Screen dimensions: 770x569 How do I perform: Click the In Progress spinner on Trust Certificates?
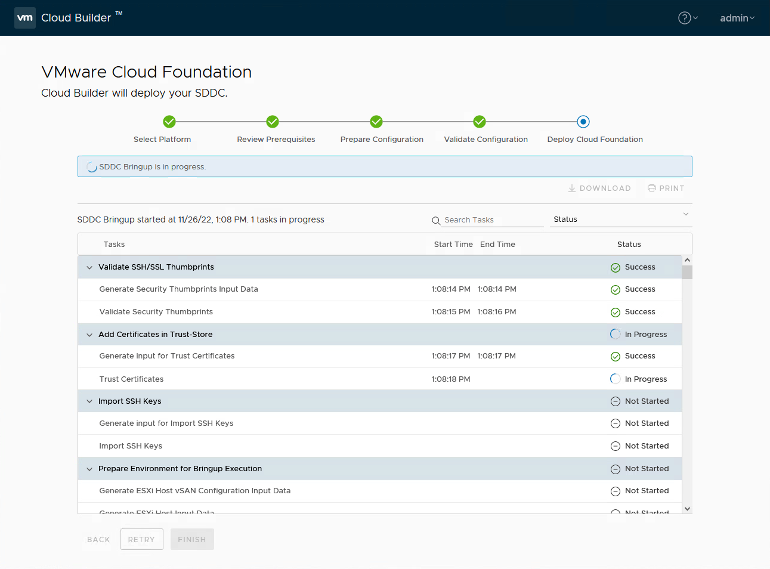tap(615, 378)
